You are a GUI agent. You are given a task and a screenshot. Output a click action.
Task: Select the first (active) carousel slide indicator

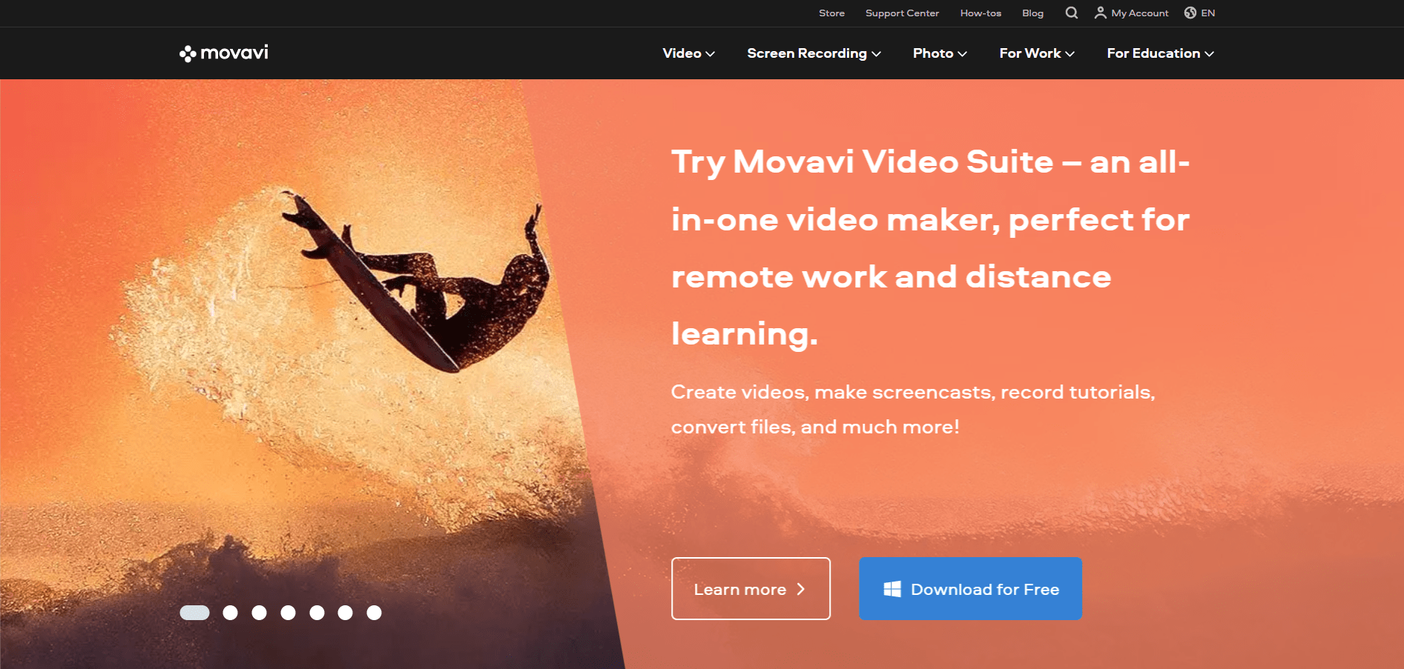(x=195, y=613)
